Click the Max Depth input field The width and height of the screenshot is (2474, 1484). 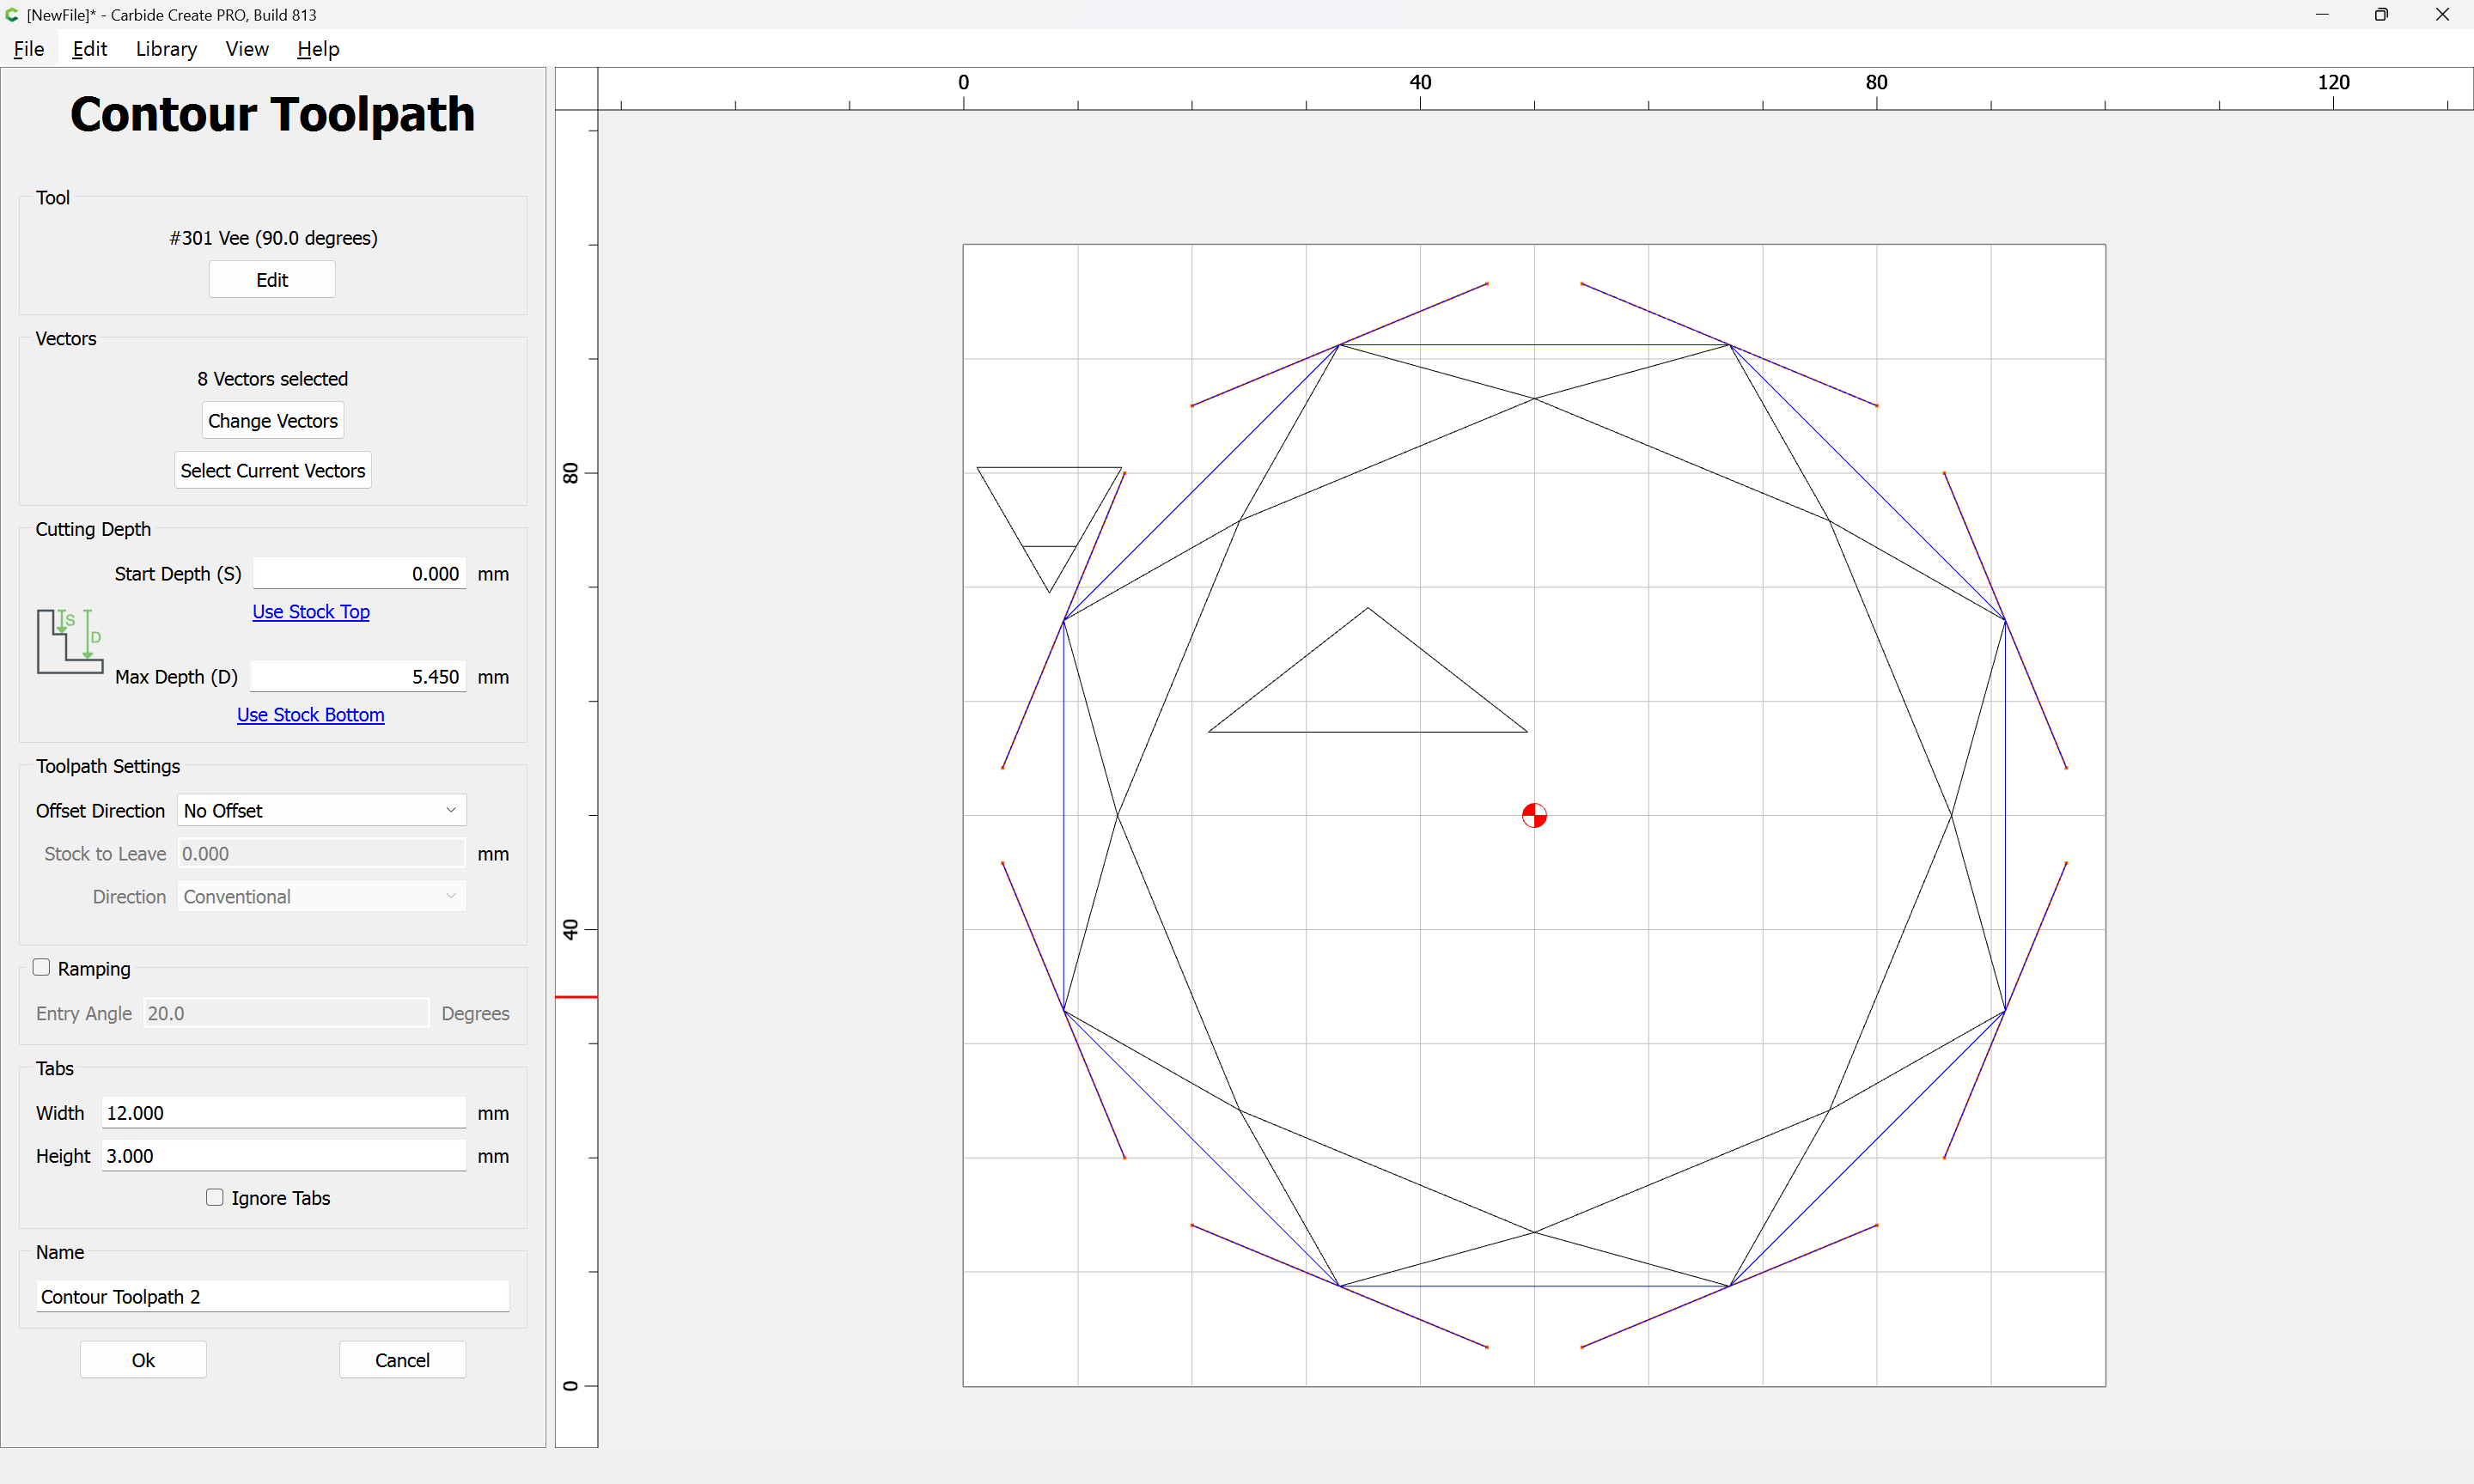358,676
